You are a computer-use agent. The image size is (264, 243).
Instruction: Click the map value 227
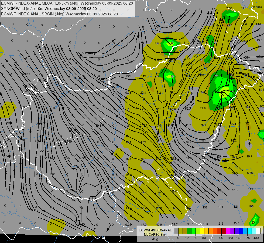point(236,223)
